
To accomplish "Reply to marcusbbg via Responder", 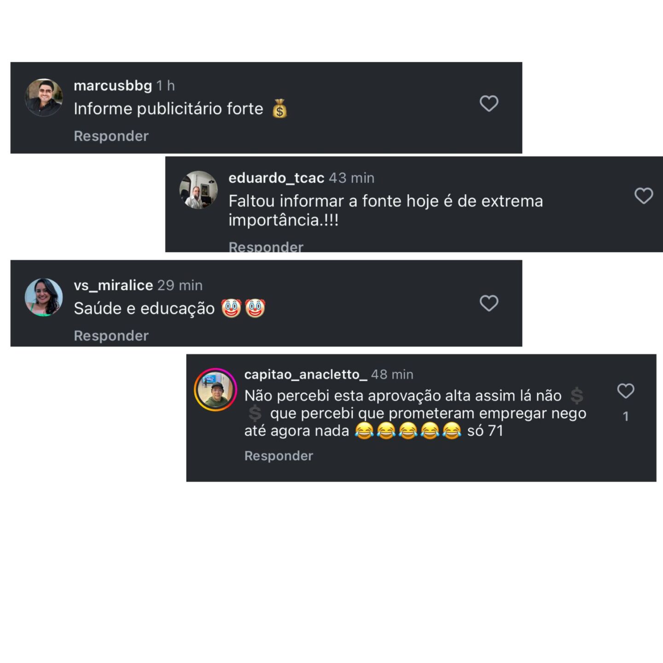I will pyautogui.click(x=111, y=136).
